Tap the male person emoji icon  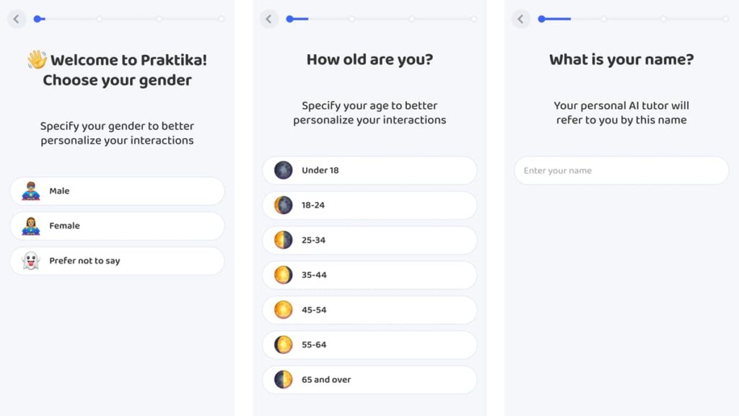[31, 191]
